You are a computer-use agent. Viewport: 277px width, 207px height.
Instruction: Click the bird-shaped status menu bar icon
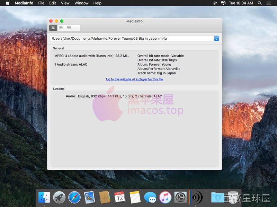[x=215, y=3]
